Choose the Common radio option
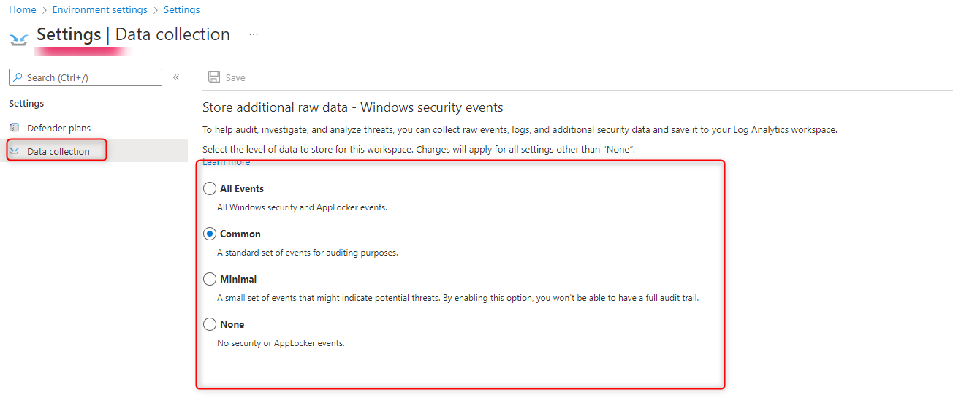Screen dimensions: 953x406 210,234
